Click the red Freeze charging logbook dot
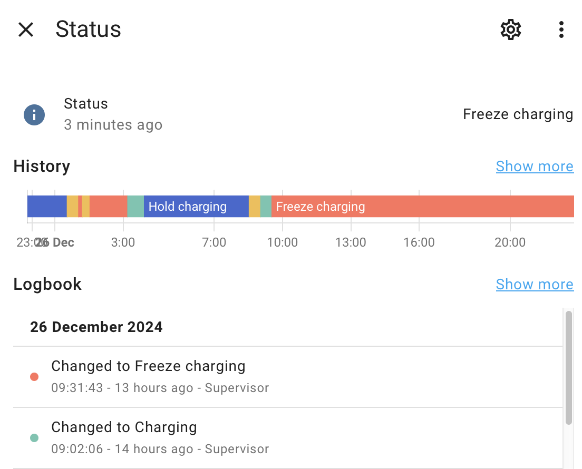The height and width of the screenshot is (469, 582). (34, 377)
